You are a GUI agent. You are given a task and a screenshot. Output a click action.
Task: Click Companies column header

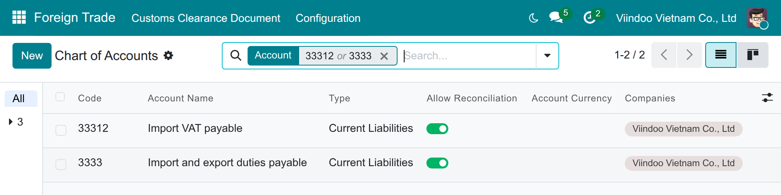point(650,98)
